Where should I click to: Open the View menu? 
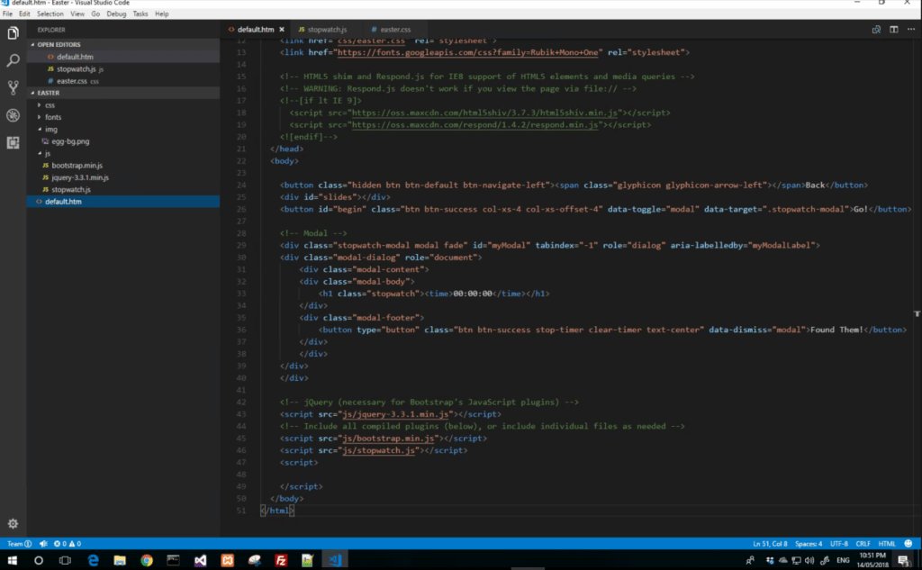[77, 14]
